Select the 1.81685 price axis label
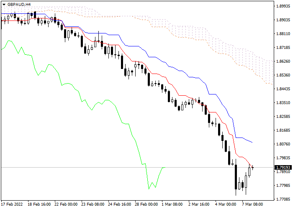 click(x=283, y=130)
